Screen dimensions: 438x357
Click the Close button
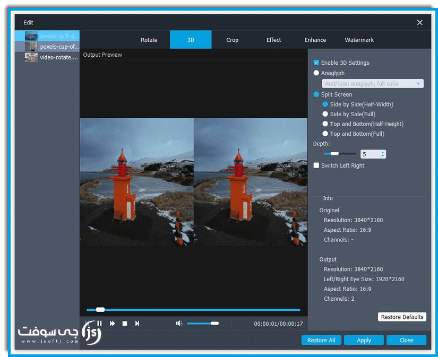406,340
